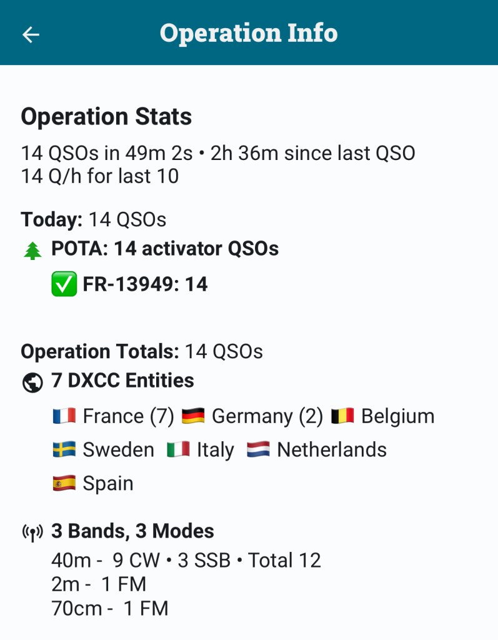The height and width of the screenshot is (640, 498).
Task: Tap the Spain flag icon
Action: pyautogui.click(x=64, y=484)
